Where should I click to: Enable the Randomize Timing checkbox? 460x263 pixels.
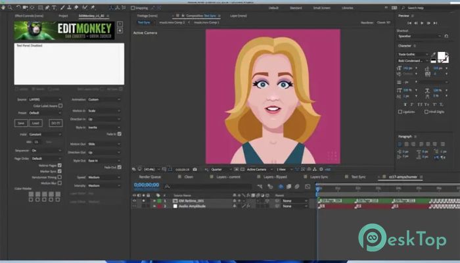pos(60,177)
